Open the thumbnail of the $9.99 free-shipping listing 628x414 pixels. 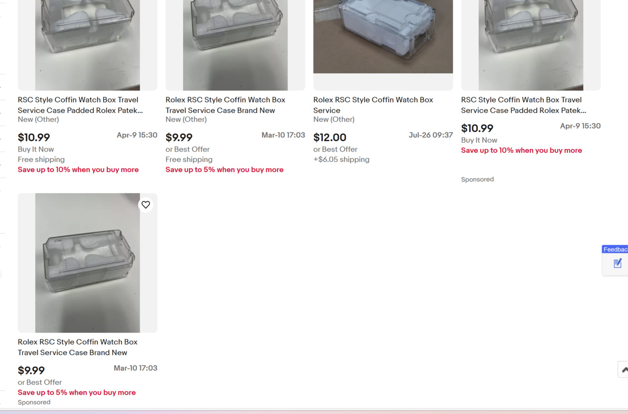click(x=235, y=44)
